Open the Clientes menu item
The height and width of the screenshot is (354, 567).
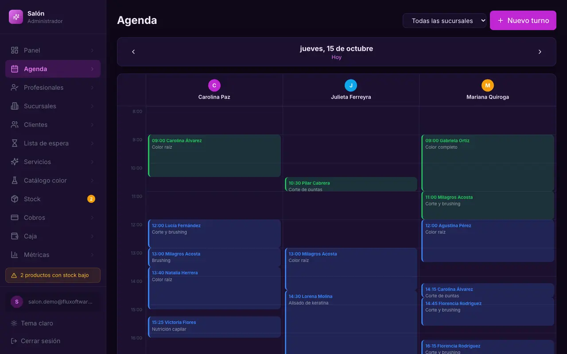point(53,125)
